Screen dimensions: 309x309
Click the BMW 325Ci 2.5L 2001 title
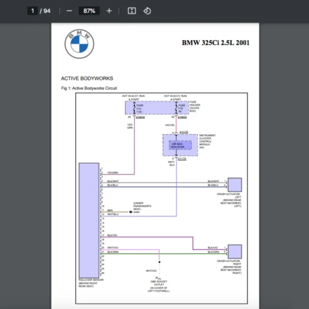[215, 43]
